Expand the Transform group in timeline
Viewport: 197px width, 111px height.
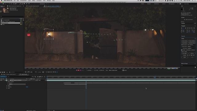7,87
